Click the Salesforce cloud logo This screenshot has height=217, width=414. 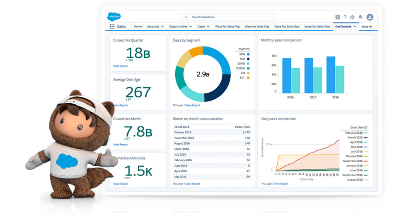click(x=114, y=16)
